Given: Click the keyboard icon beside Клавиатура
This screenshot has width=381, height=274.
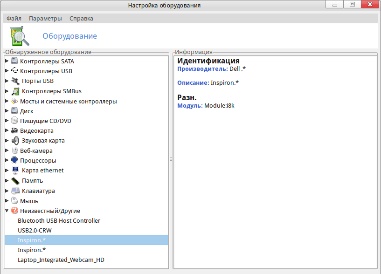Looking at the screenshot, I should [x=15, y=191].
